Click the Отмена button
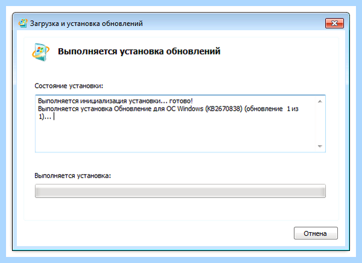The height and width of the screenshot is (263, 362). click(316, 233)
